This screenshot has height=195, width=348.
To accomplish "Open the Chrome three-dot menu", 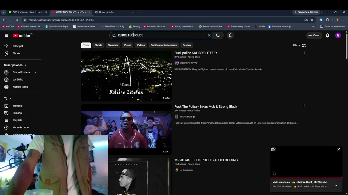I will coord(344,20).
